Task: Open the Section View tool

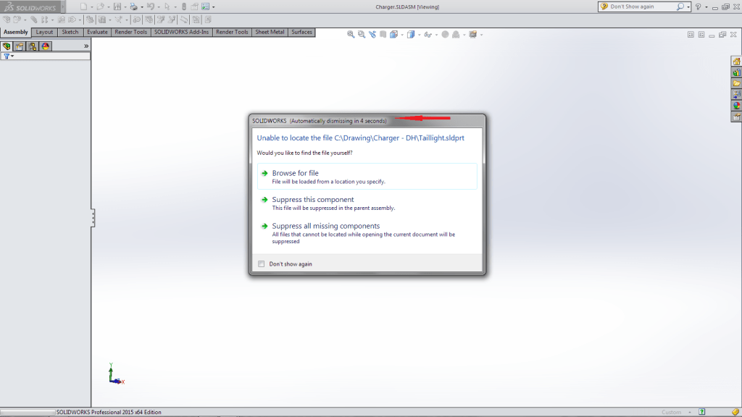Action: click(x=383, y=33)
